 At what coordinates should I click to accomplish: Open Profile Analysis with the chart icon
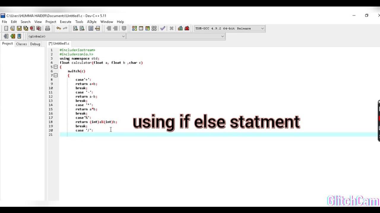(x=180, y=28)
